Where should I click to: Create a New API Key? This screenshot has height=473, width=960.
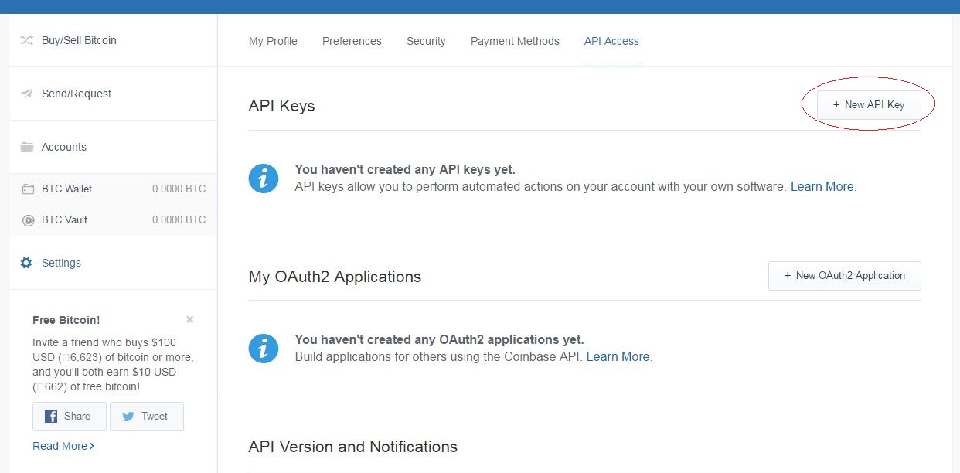coord(869,105)
